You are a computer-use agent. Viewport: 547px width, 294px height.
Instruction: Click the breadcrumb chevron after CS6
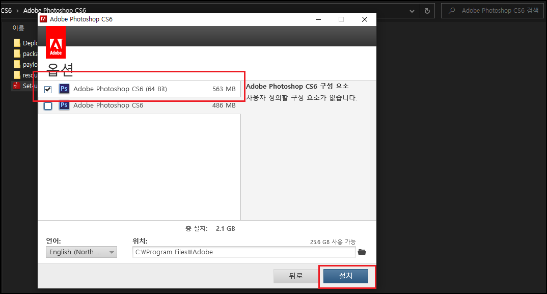coord(17,11)
